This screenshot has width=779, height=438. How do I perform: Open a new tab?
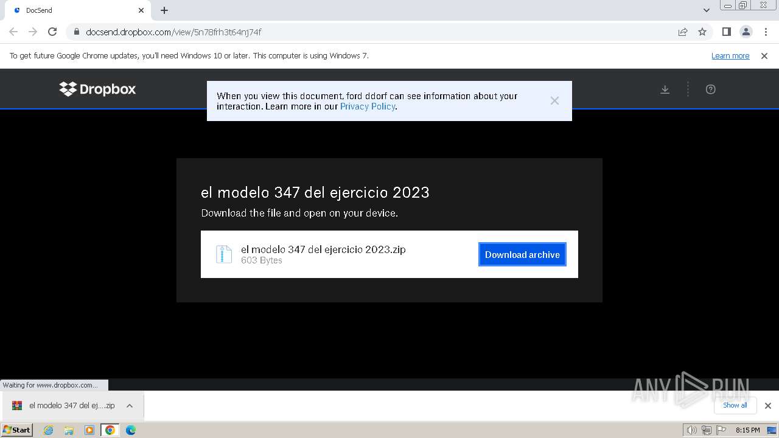point(164,10)
